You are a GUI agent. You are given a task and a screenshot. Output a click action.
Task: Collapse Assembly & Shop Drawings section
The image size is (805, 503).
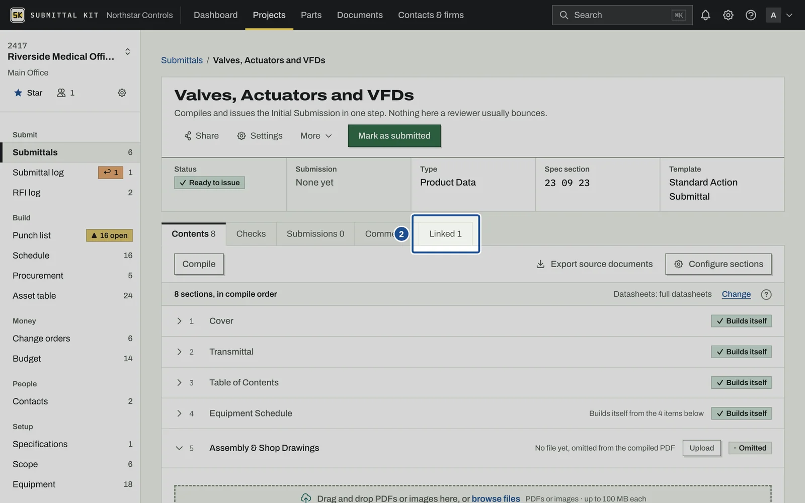(179, 448)
